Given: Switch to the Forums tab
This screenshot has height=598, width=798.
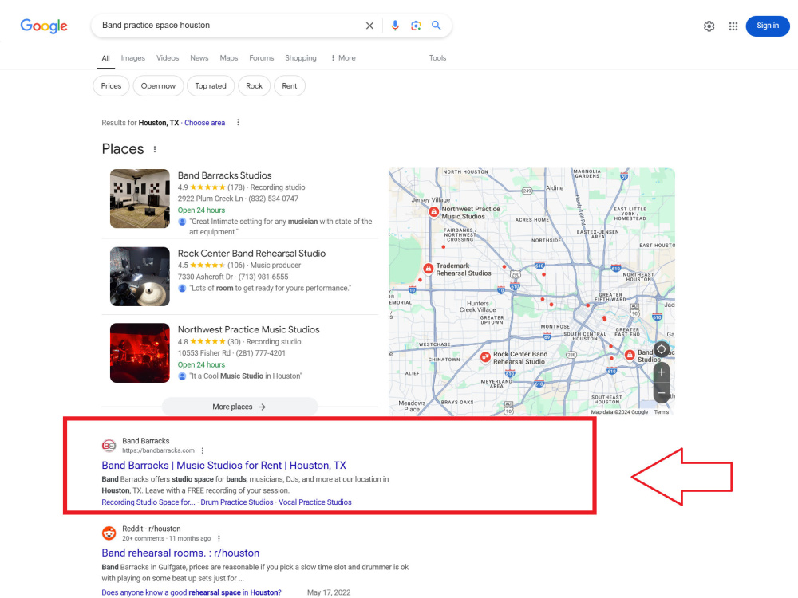Looking at the screenshot, I should [x=261, y=58].
